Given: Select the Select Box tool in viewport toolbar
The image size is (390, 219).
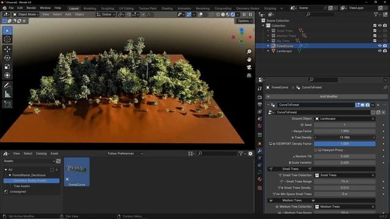Looking at the screenshot, I should tap(7, 31).
